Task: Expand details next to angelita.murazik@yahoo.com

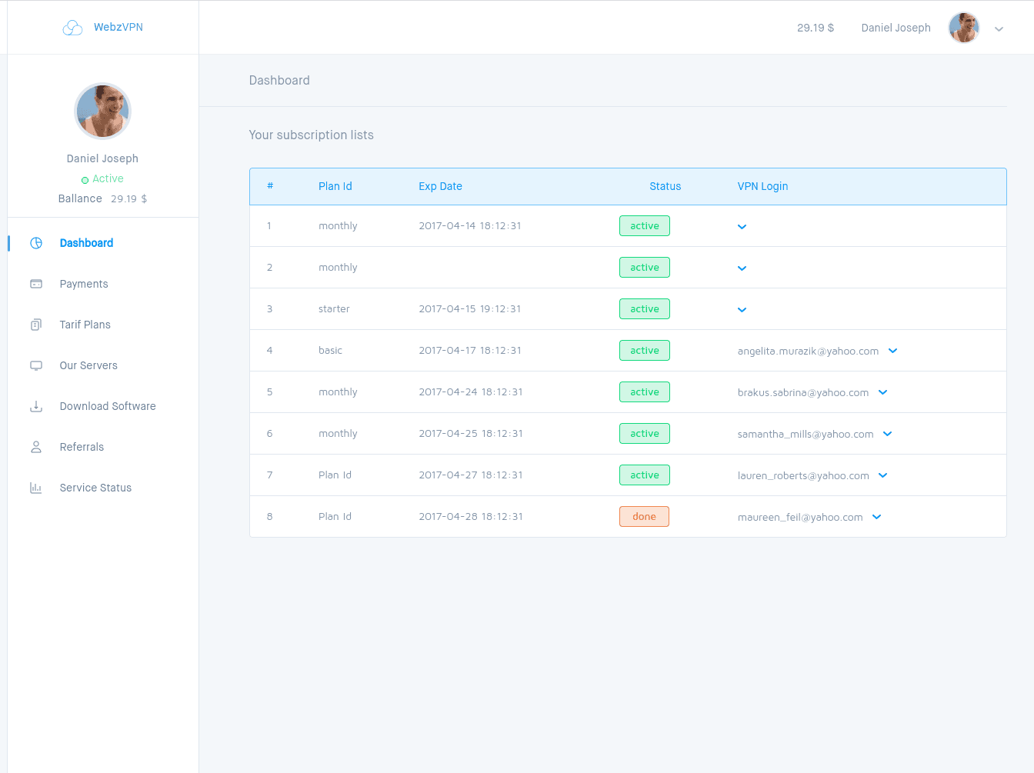Action: 892,351
